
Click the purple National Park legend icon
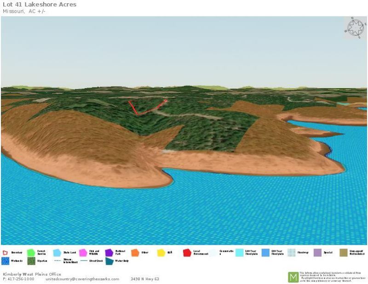click(109, 253)
